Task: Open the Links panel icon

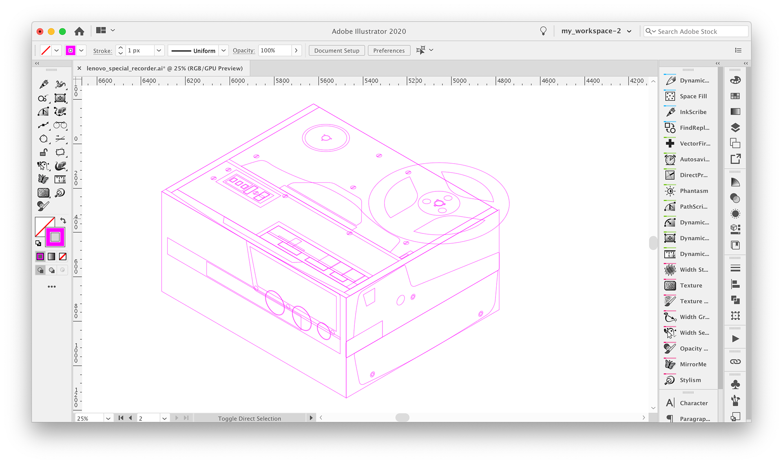Action: tap(735, 362)
